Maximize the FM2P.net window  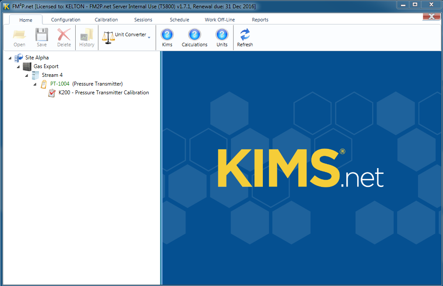[415, 5]
